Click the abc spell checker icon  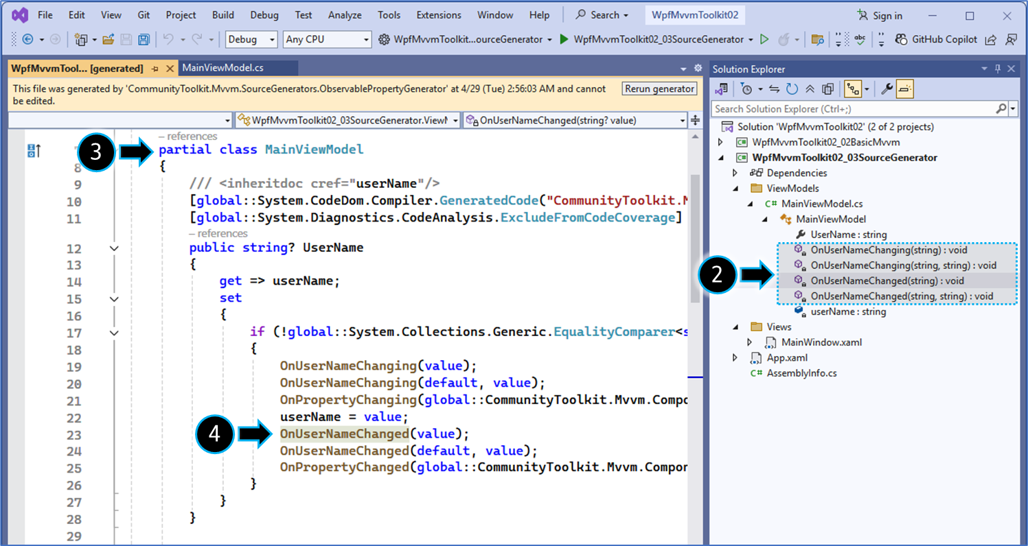(x=860, y=39)
